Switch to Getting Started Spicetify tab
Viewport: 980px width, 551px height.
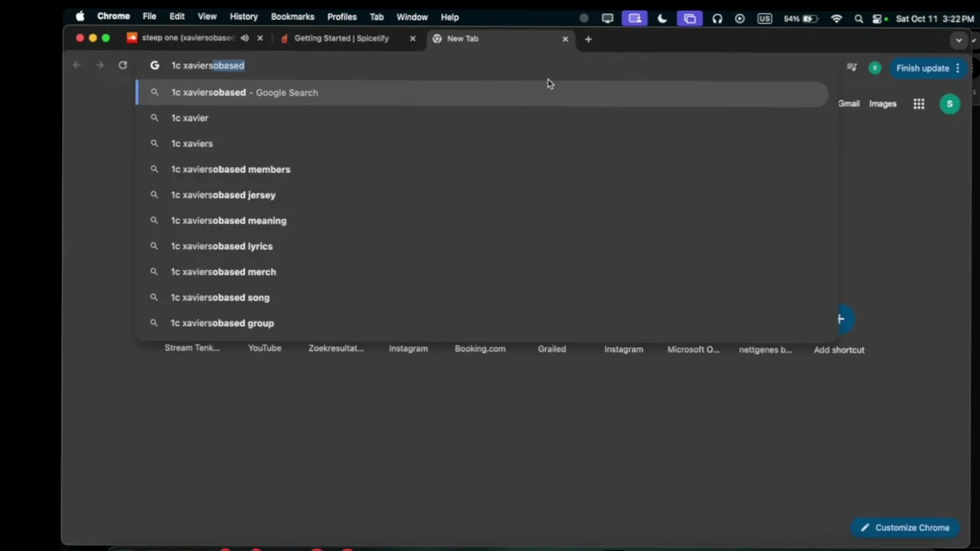click(341, 38)
